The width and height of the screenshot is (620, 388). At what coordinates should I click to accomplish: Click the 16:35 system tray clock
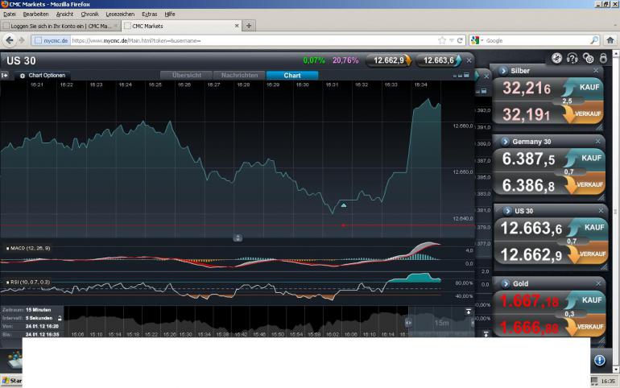click(608, 382)
